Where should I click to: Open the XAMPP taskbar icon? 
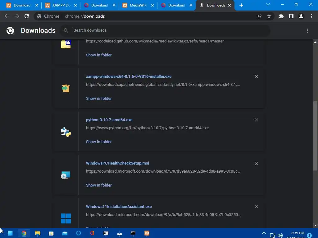click(x=147, y=233)
